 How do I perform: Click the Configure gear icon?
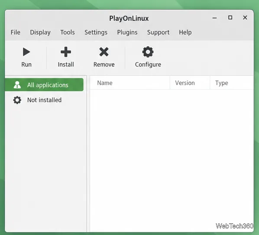pyautogui.click(x=148, y=52)
